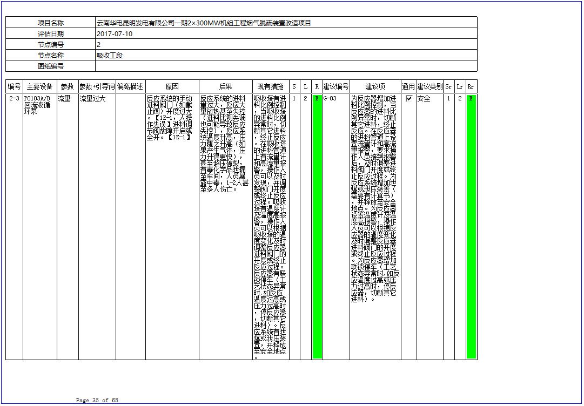Screen dimensions: 584x406
Task: Click the 偏离描述 column header
Action: coord(130,86)
